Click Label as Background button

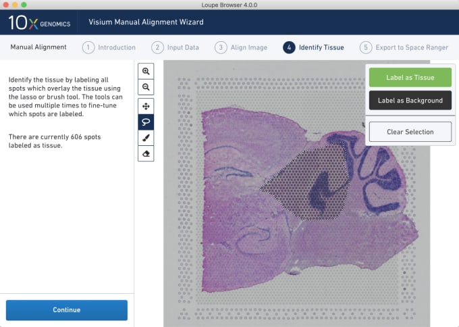tap(410, 101)
